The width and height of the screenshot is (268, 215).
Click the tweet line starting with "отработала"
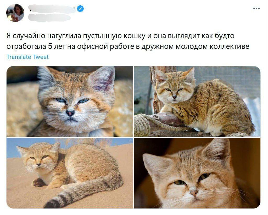click(128, 46)
